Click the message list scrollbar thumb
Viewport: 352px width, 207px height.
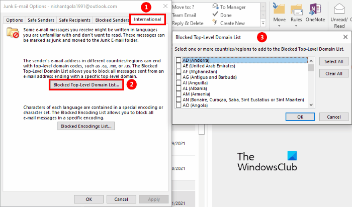[202, 129]
